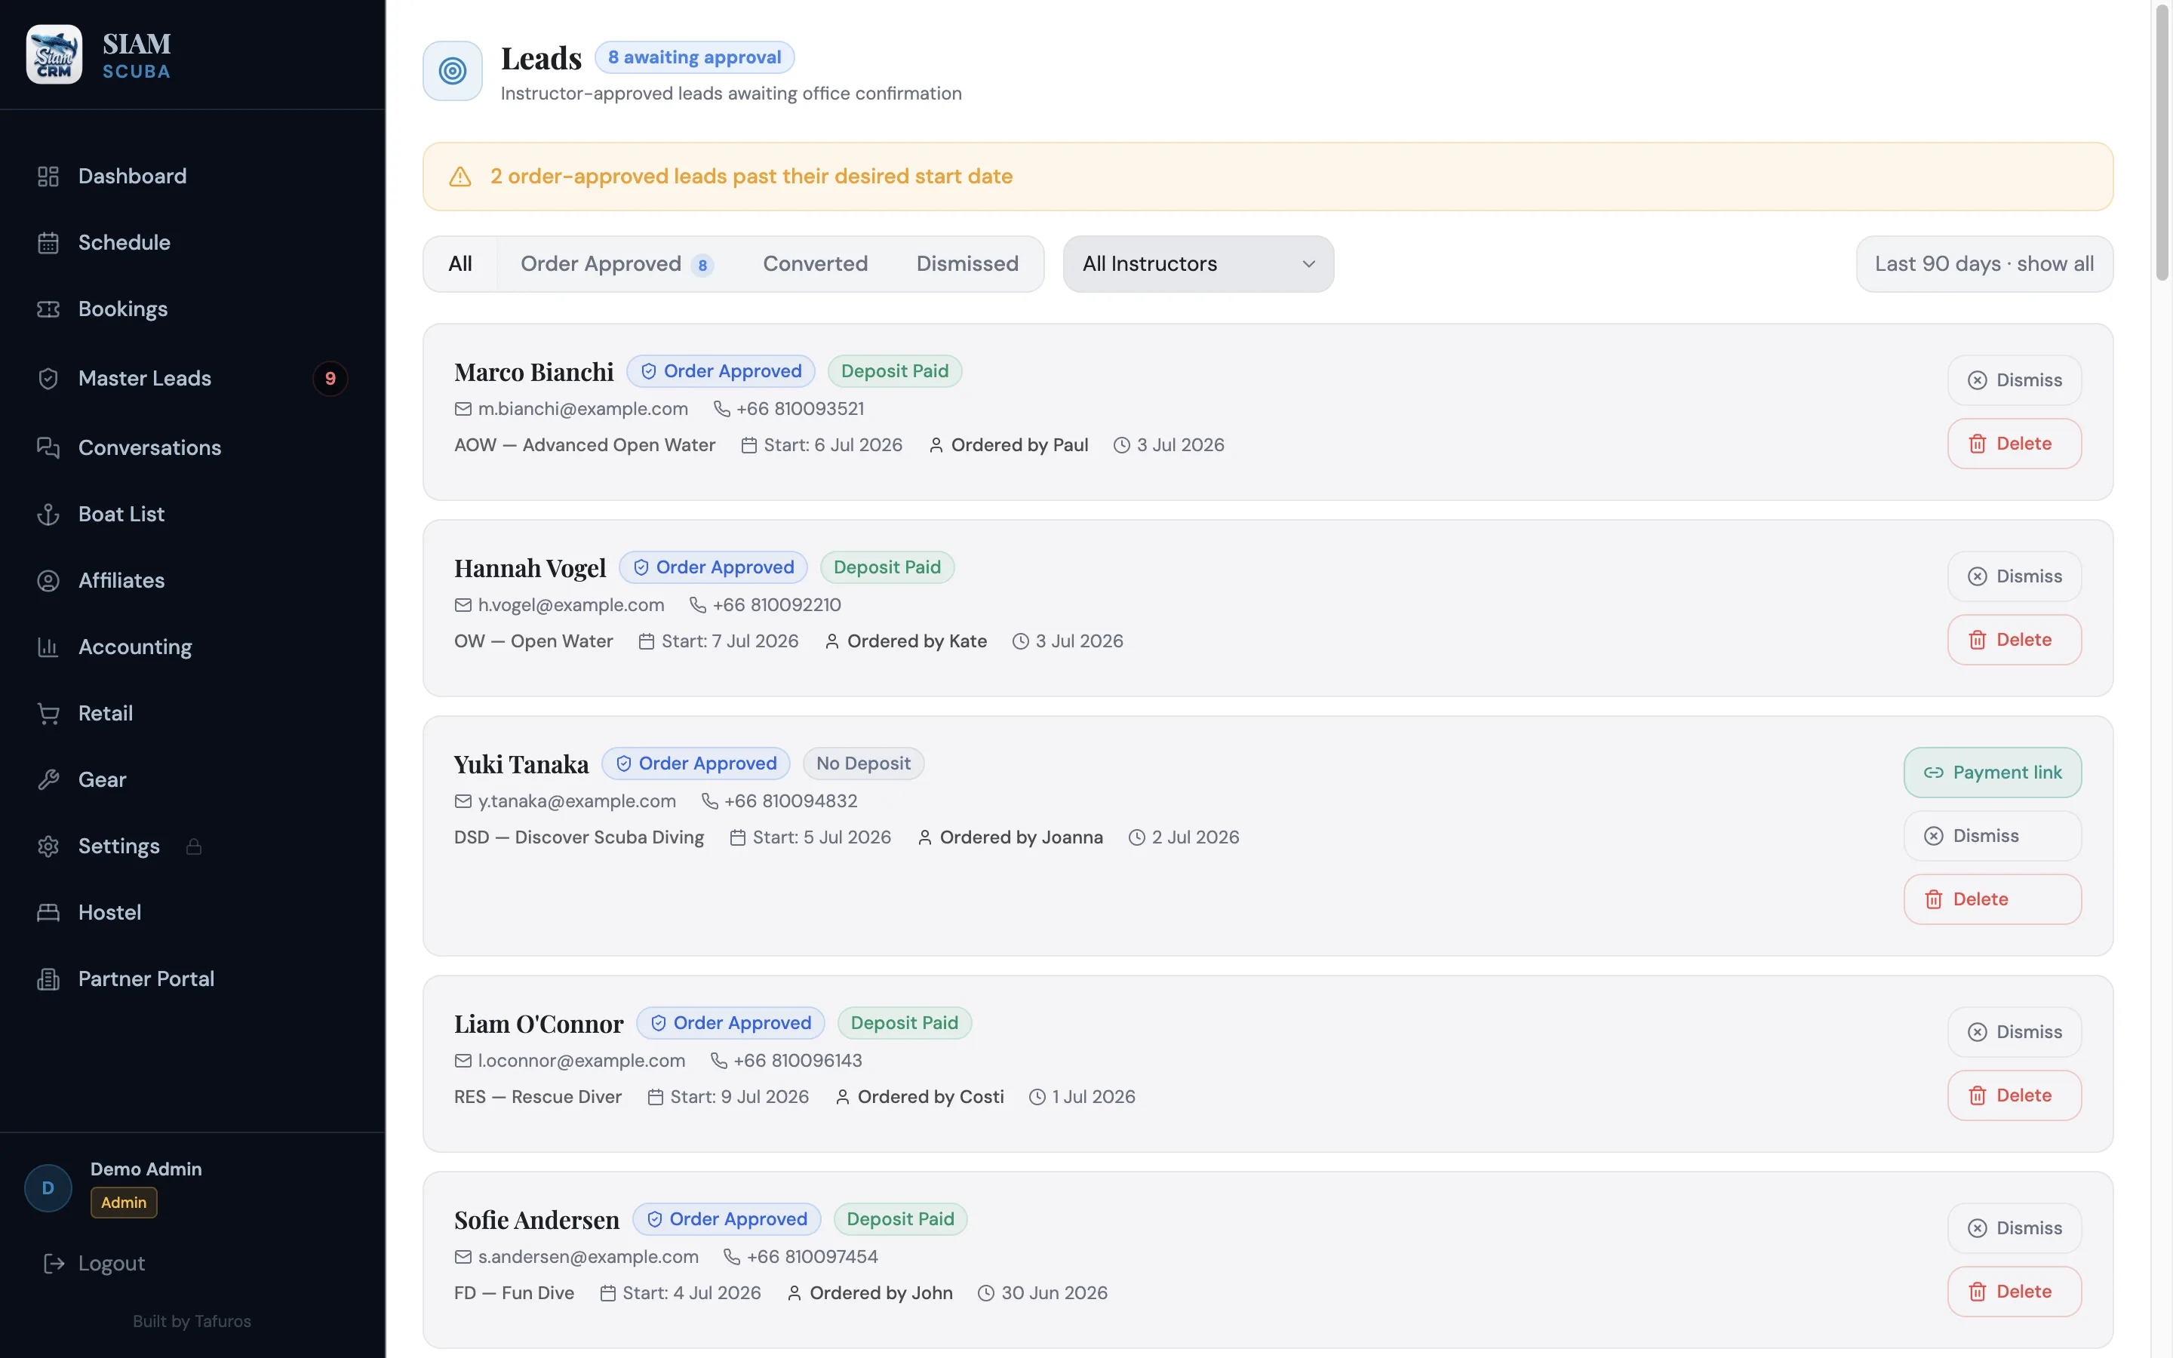Toggle Last 90 days show all filter
The image size is (2173, 1358).
[x=1984, y=264]
